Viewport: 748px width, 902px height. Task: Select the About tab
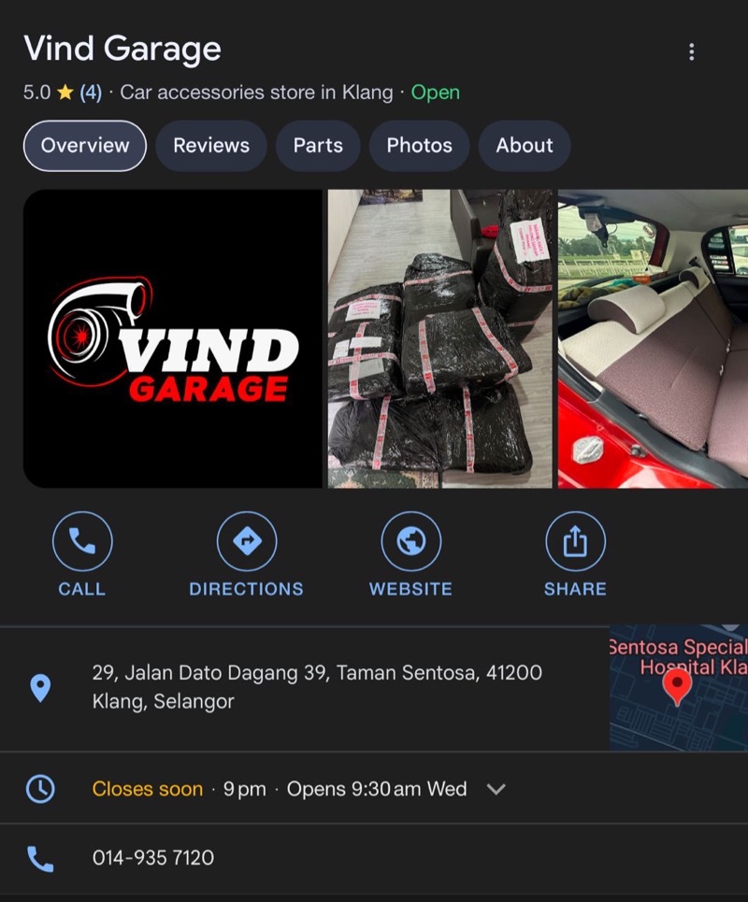pos(525,146)
